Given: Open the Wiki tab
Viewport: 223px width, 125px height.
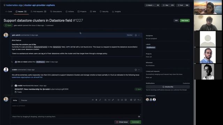Looking at the screenshot, I should [93, 11].
